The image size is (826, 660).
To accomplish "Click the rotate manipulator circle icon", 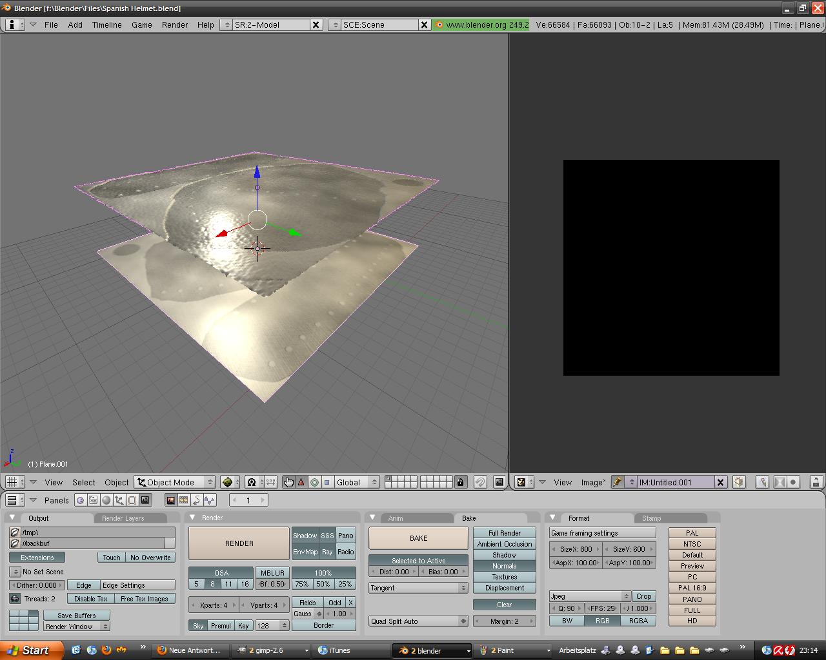I will click(x=314, y=482).
